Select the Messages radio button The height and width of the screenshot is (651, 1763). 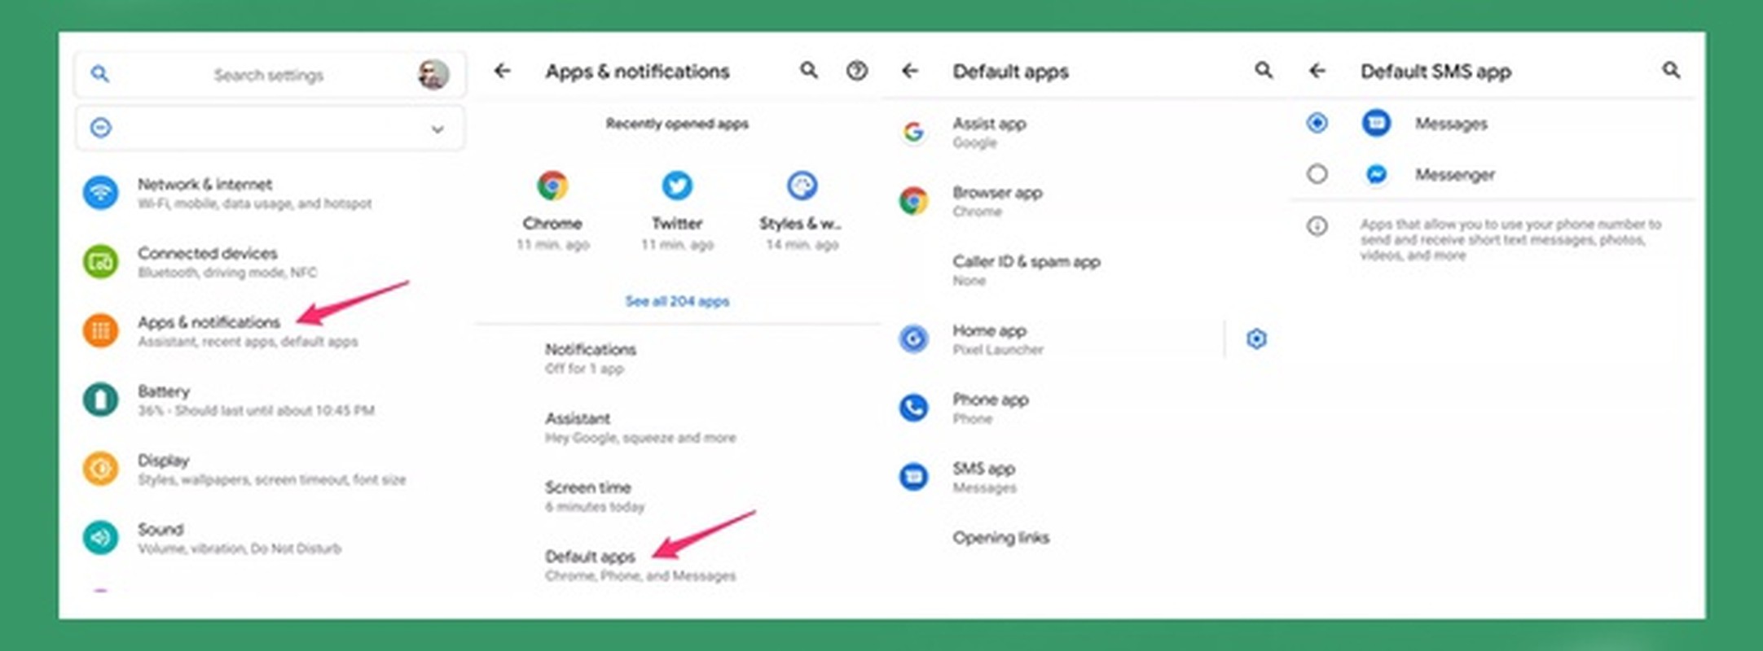point(1317,123)
